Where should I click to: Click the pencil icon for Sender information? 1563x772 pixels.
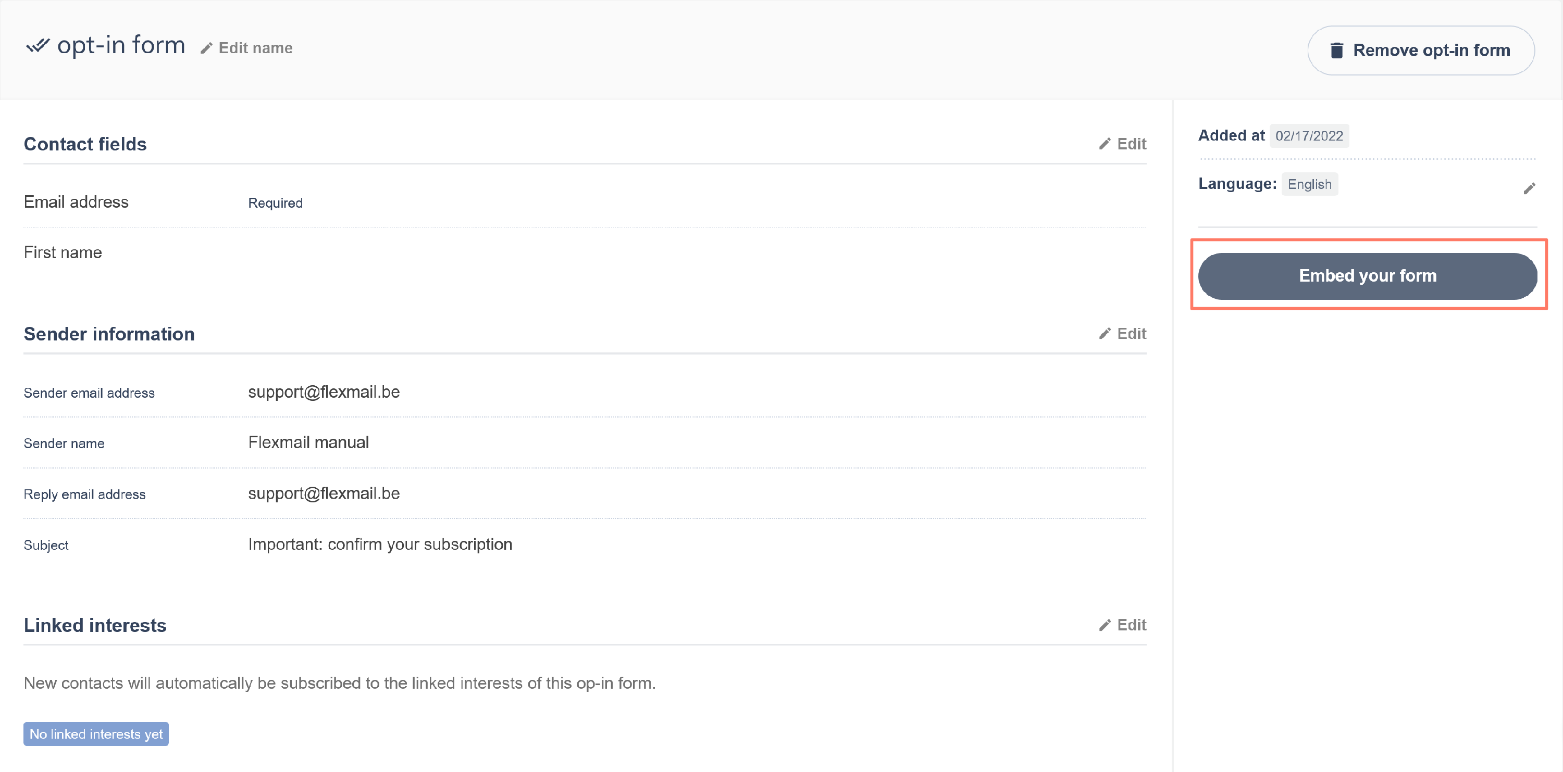coord(1105,334)
